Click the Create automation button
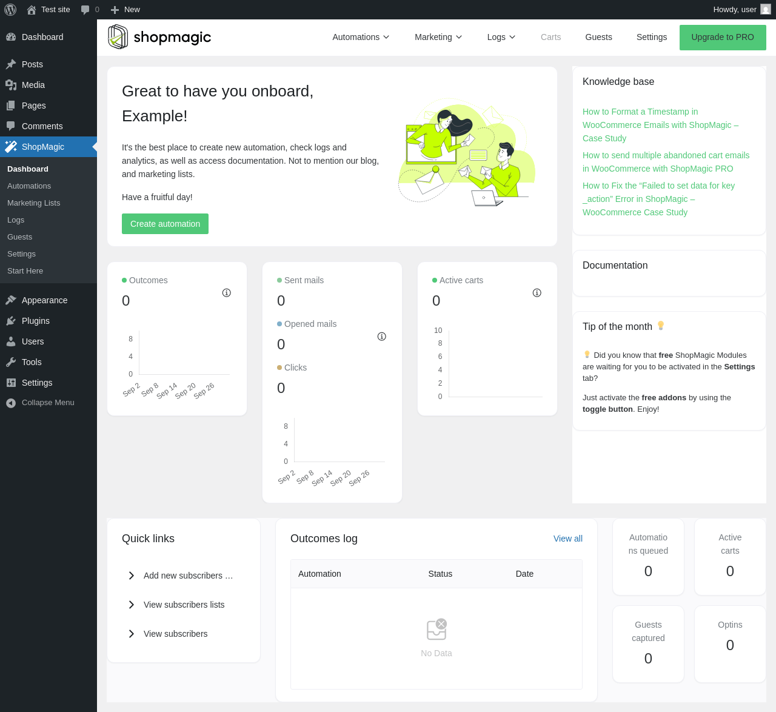Viewport: 776px width, 712px height. [165, 224]
